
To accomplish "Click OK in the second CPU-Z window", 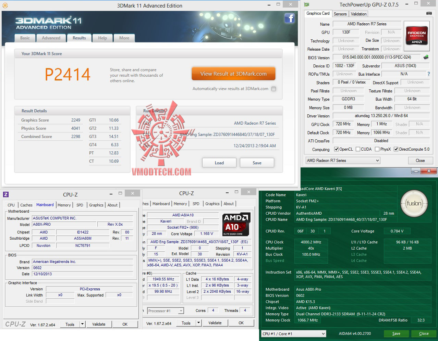I will pyautogui.click(x=241, y=323).
